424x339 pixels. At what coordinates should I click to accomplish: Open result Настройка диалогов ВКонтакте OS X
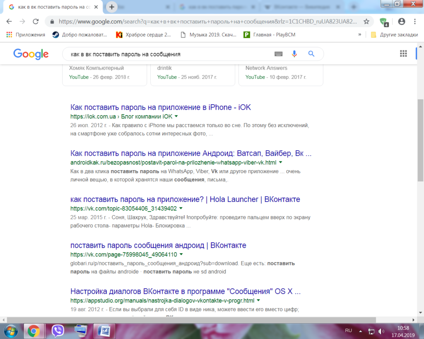coord(185,291)
